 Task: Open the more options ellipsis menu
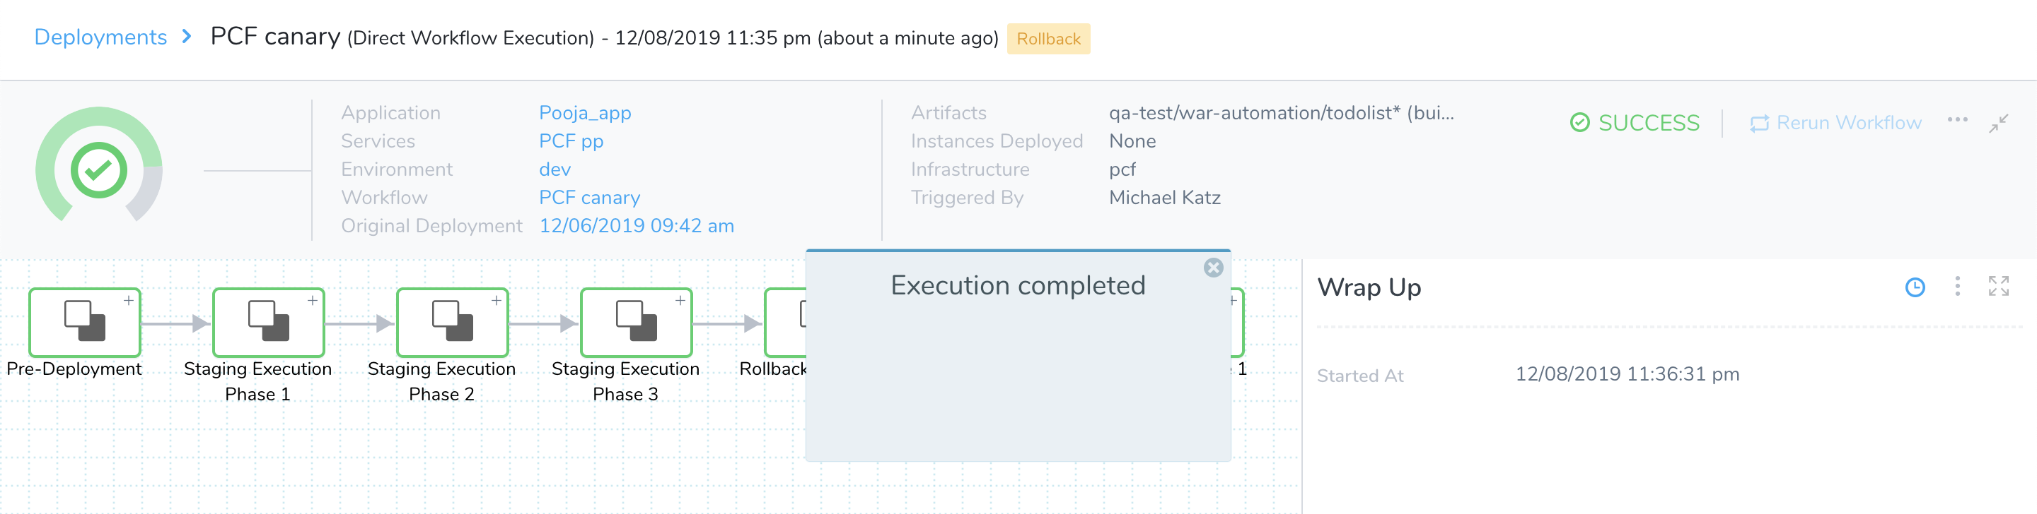1957,120
